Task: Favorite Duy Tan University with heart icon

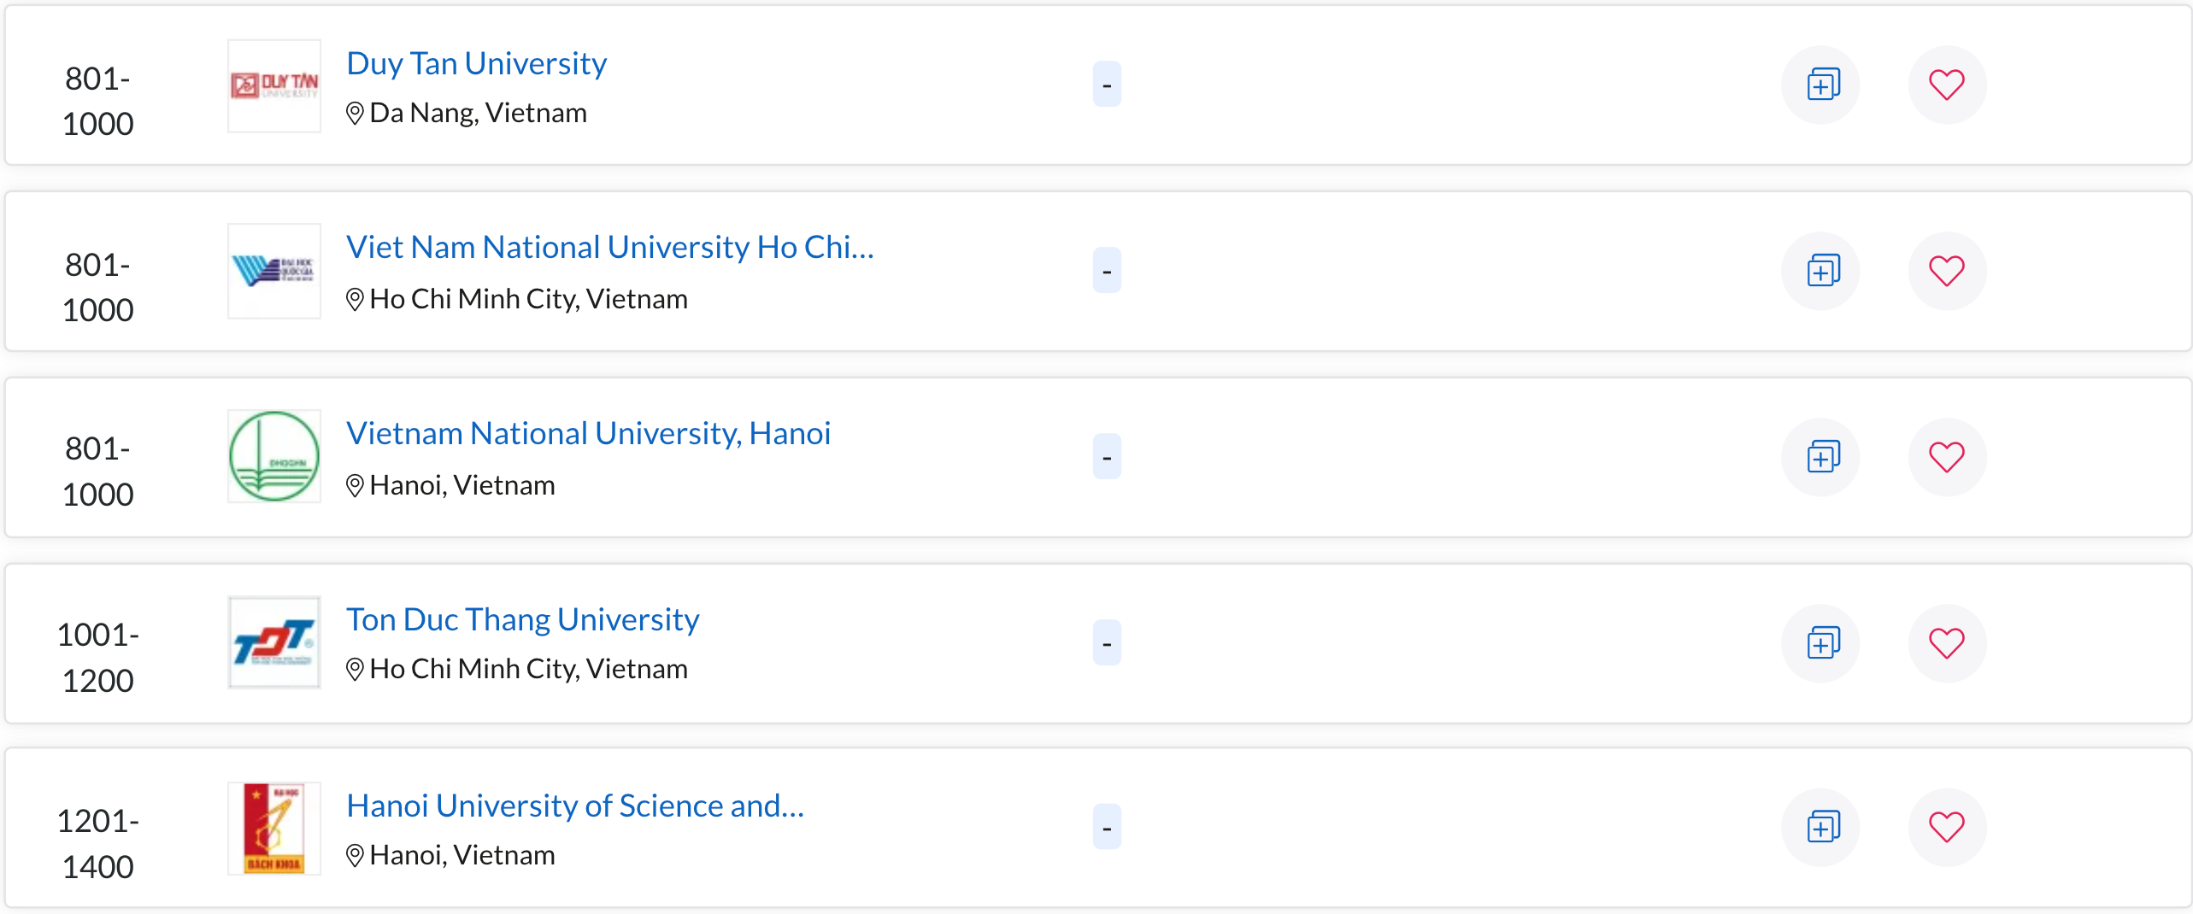Action: (1946, 85)
